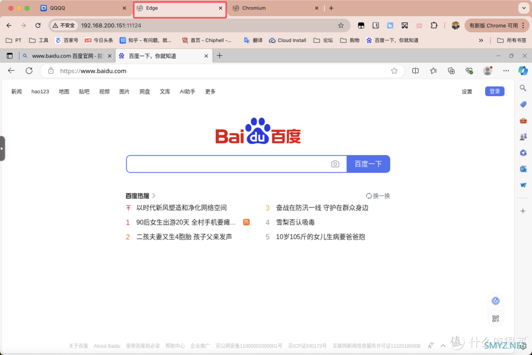The height and width of the screenshot is (355, 532).
Task: Reload the outer Chrome page
Action: coord(38,26)
